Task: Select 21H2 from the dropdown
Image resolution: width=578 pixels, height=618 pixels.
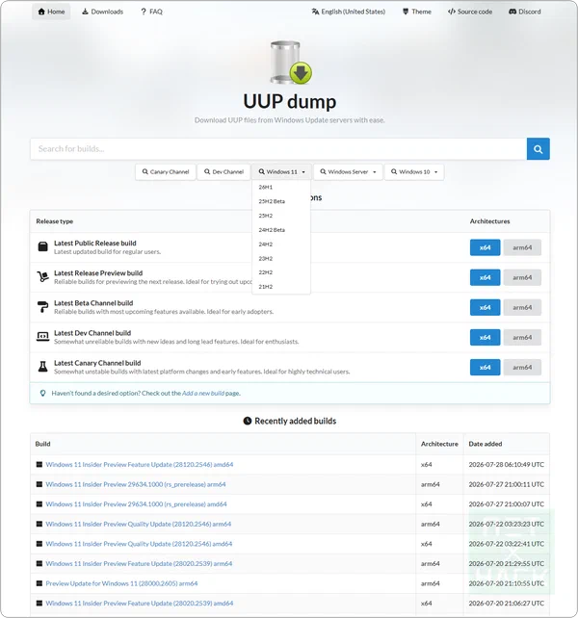Action: [x=281, y=287]
